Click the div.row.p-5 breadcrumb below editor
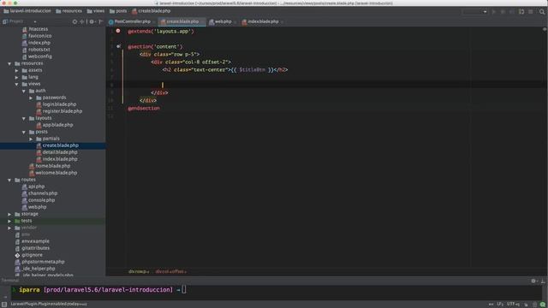Image resolution: width=548 pixels, height=308 pixels. [x=139, y=271]
